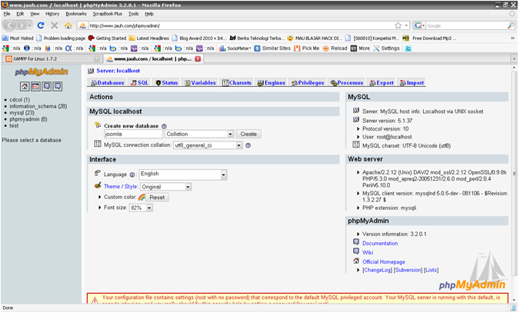Select the cdcol database in sidebar
Viewport: 520px width, 316px height.
(19, 100)
